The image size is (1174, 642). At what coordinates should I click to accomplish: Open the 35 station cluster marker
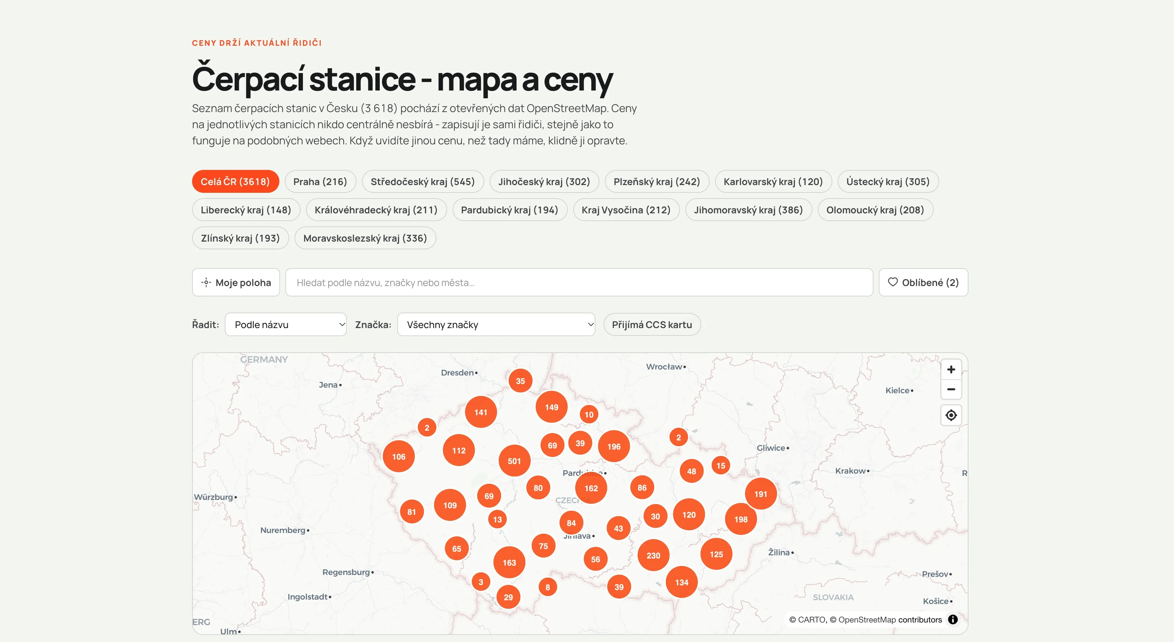tap(520, 381)
